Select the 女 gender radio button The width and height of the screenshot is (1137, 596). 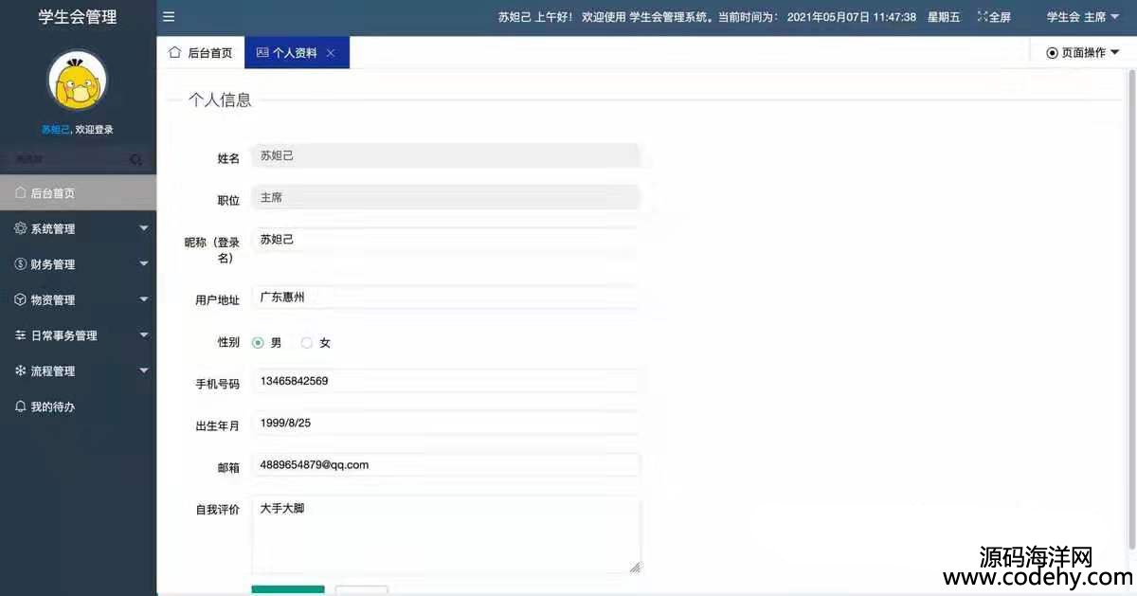pos(306,343)
